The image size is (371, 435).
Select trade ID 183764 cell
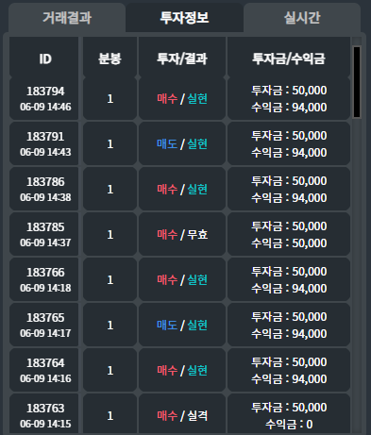[x=44, y=371]
